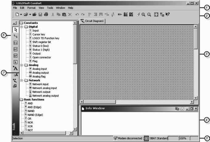This screenshot has width=210, height=142.
Task: Click the Open file folder icon
Action: tap(26, 14)
